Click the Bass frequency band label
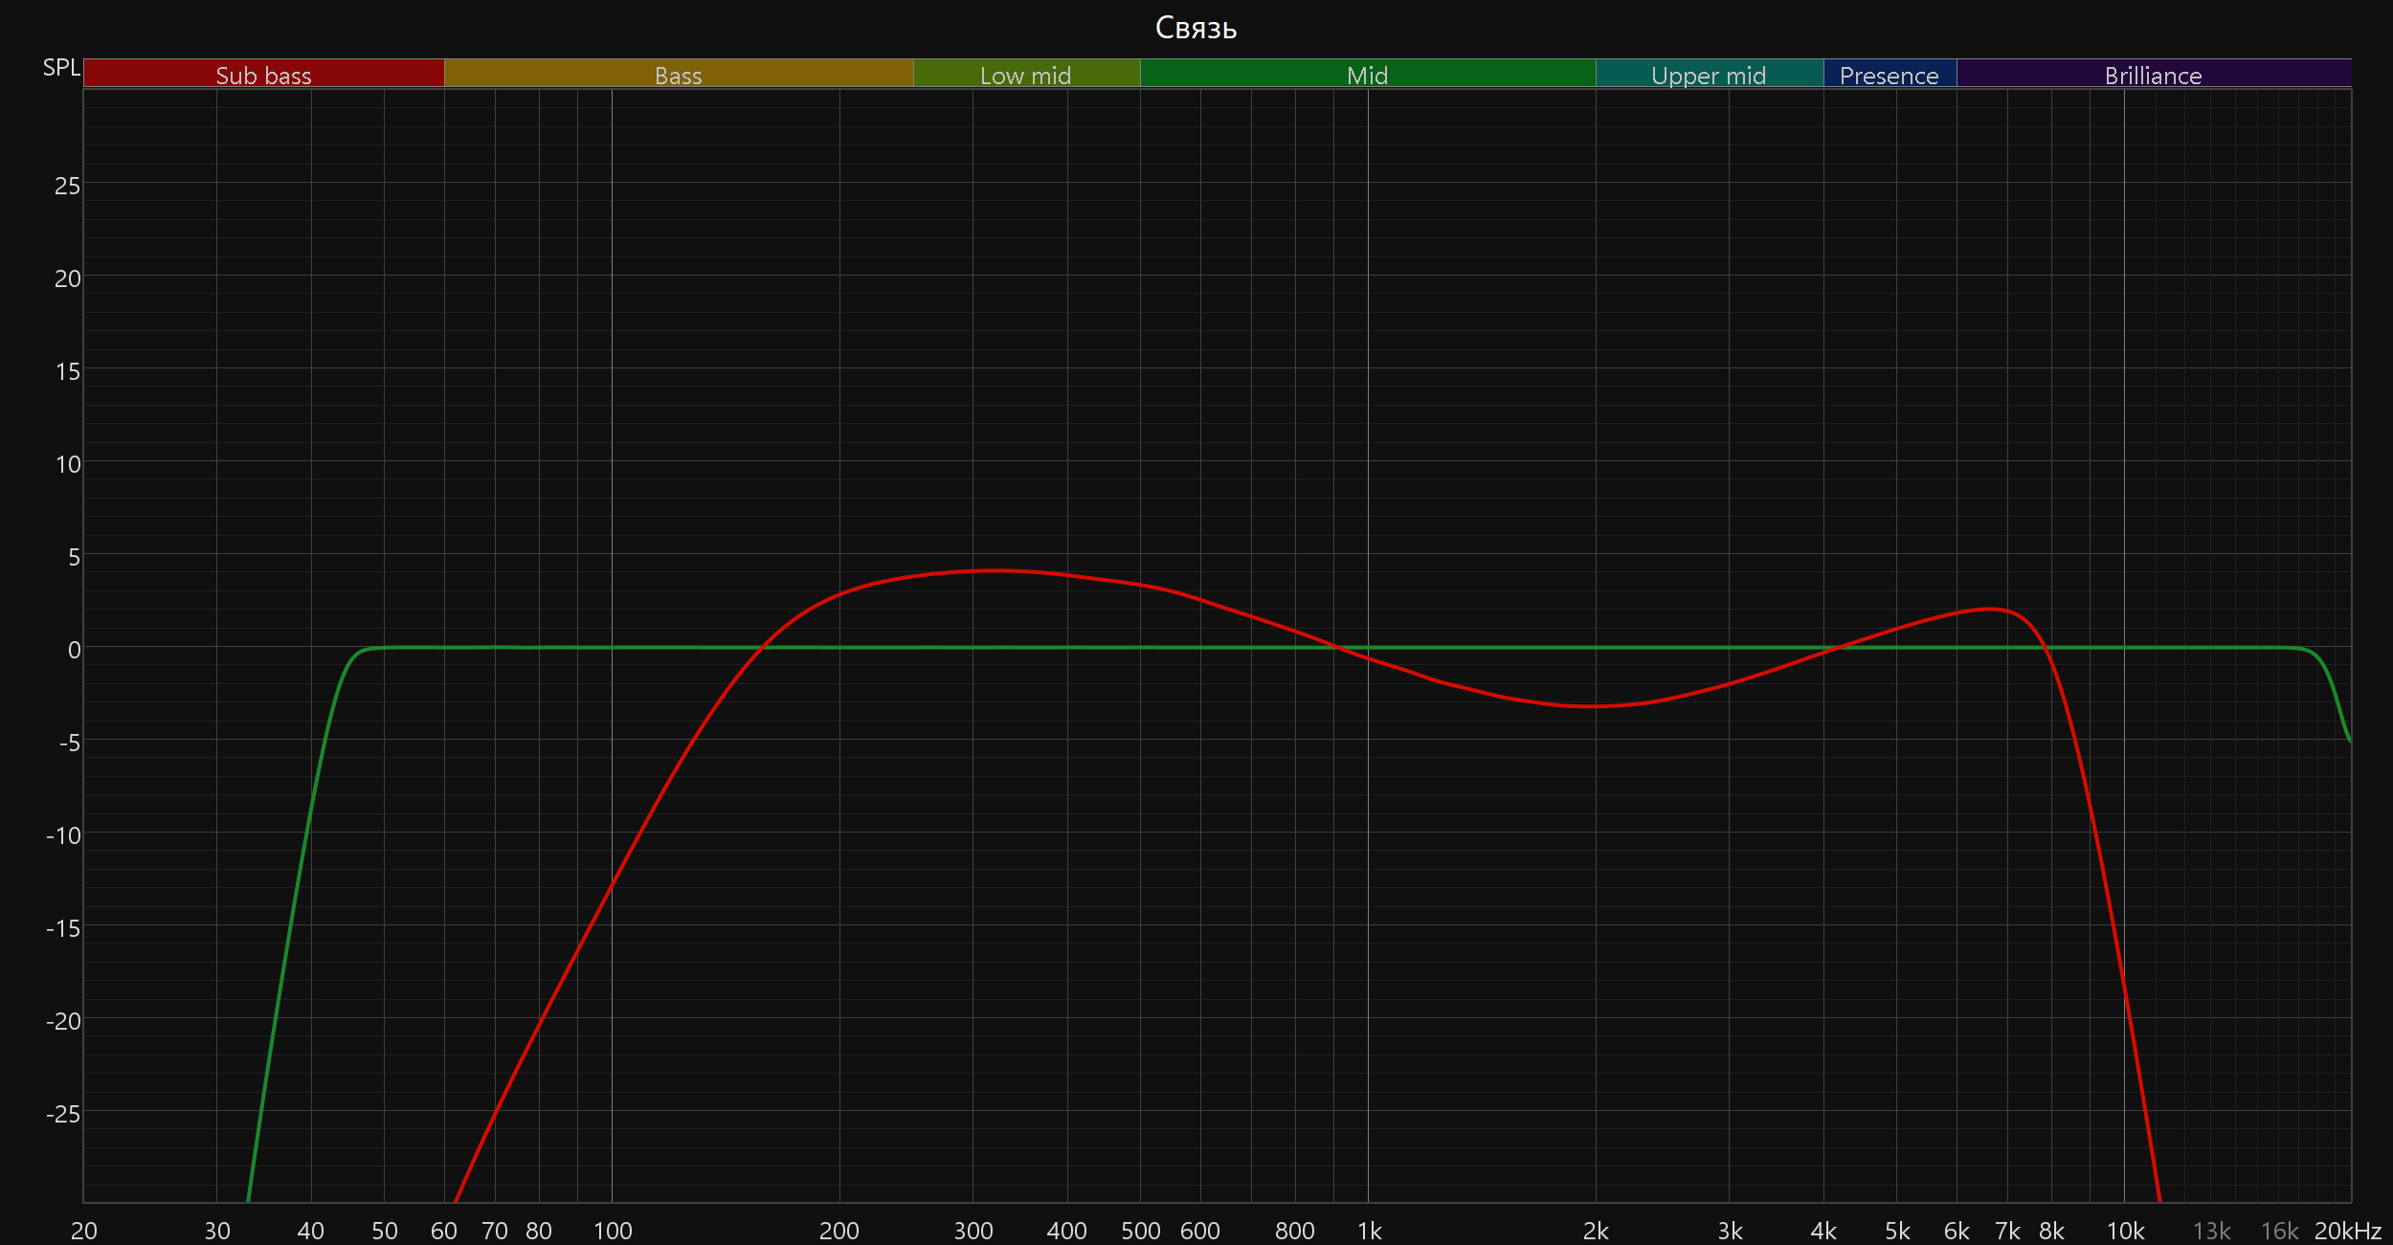 678,75
